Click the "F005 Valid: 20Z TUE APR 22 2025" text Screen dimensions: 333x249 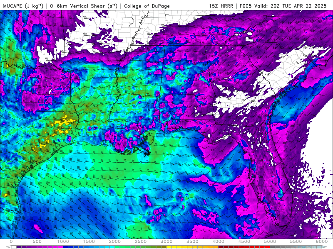[283, 6]
